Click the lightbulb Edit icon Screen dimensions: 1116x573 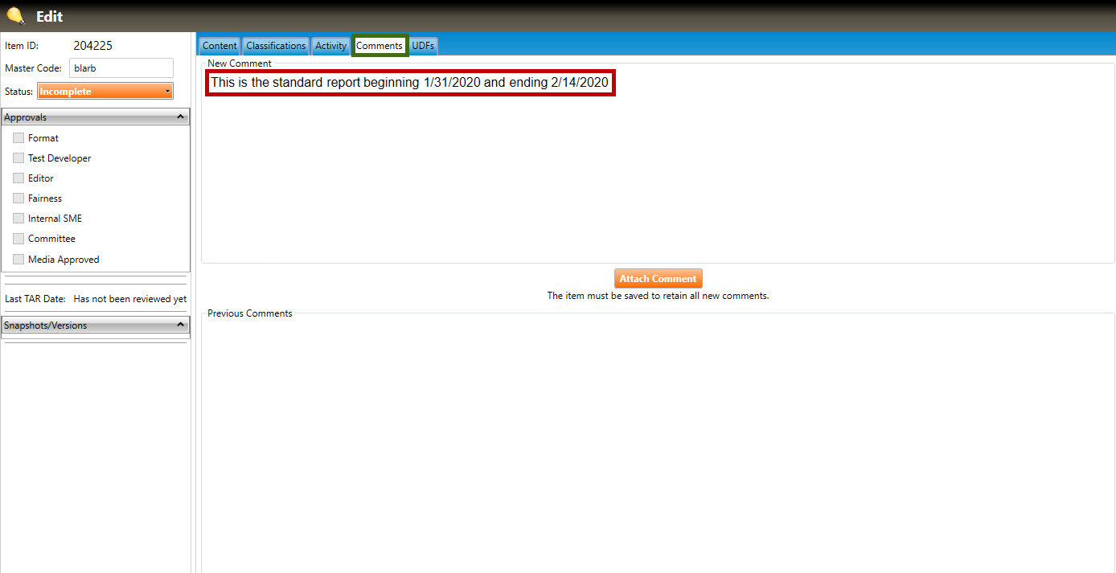pyautogui.click(x=15, y=16)
